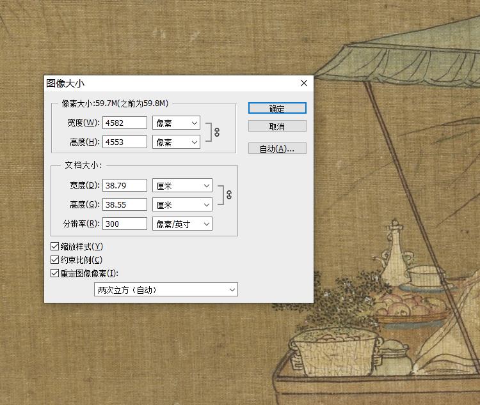Open the 两次立方（自动）resampling dropdown
Screen dimensions: 480x405
166,289
